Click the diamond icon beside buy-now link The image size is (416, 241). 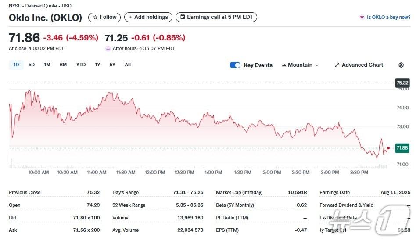click(x=362, y=17)
